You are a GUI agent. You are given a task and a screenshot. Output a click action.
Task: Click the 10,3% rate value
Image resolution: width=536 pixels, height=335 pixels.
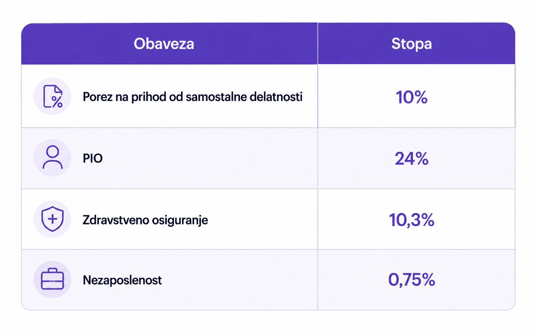[x=412, y=220]
